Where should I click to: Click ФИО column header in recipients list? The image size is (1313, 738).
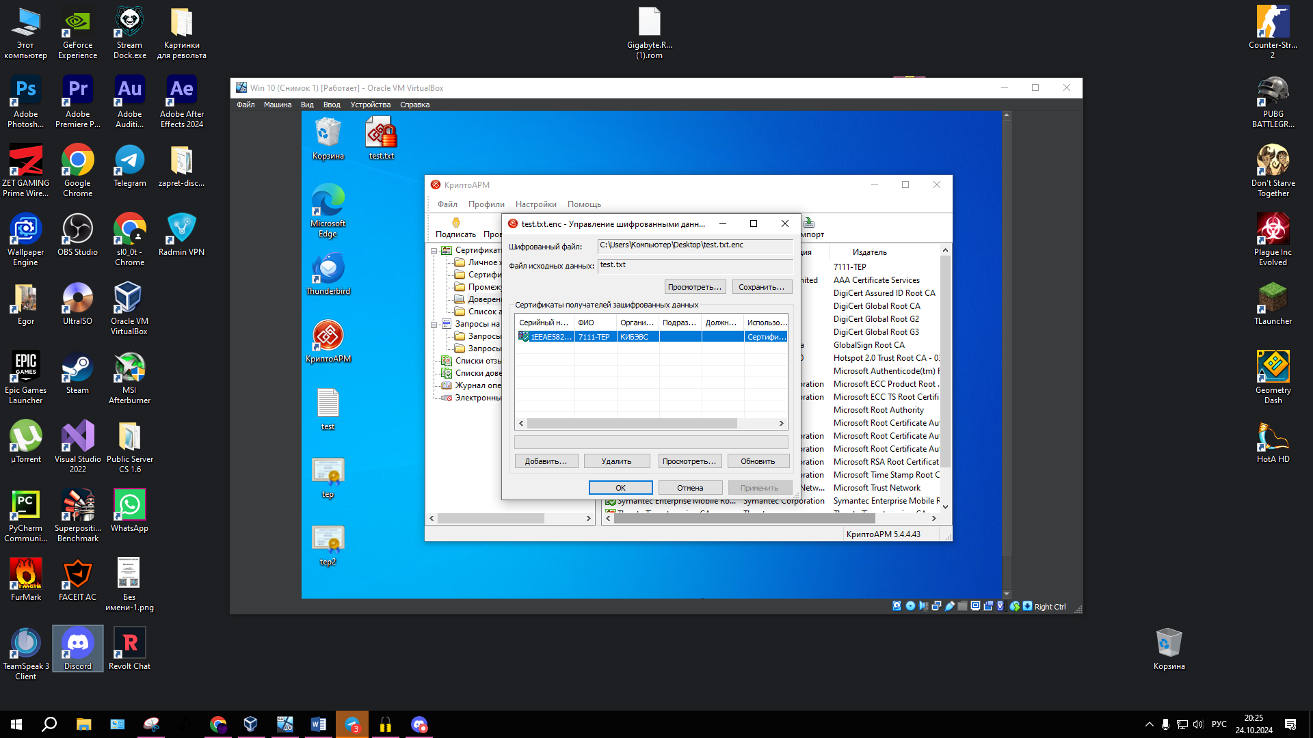[x=595, y=323]
